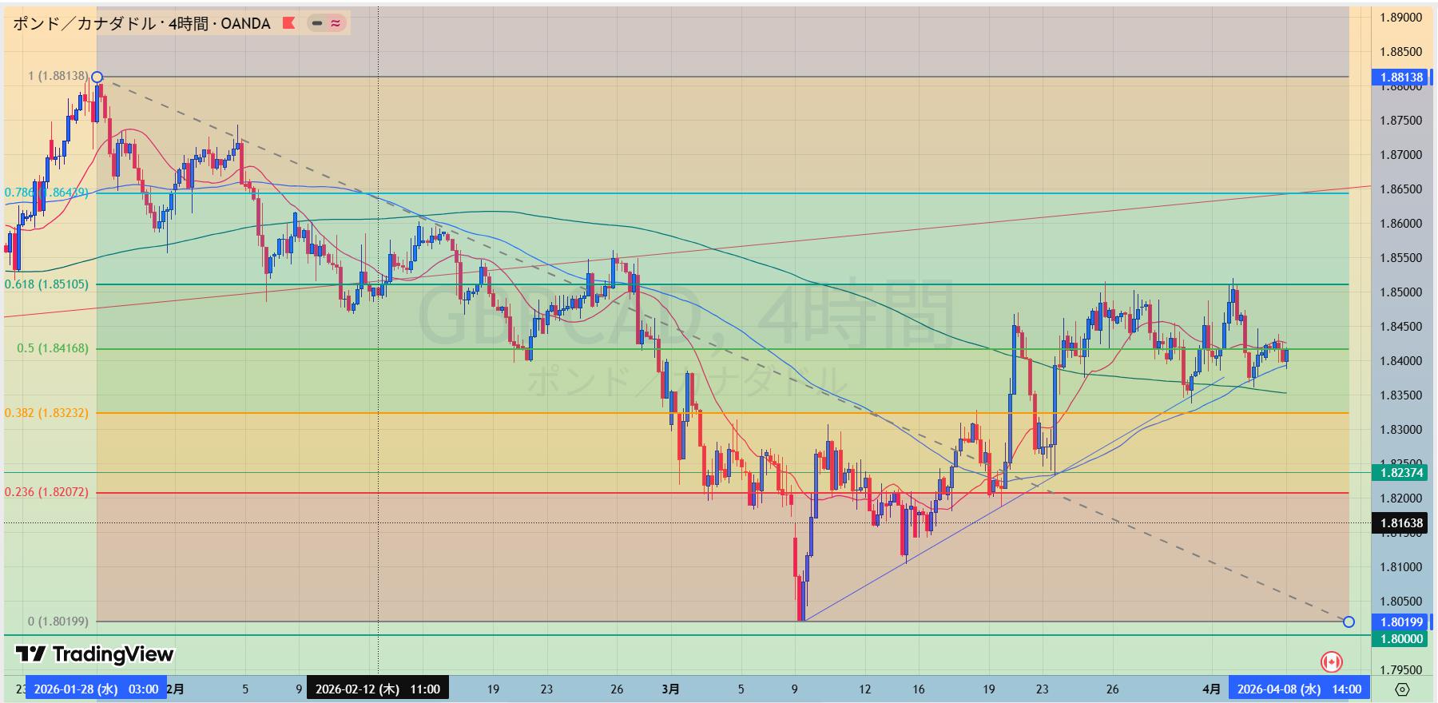Click the 0.236 (1.82072) Fibonacci level label

[x=46, y=492]
